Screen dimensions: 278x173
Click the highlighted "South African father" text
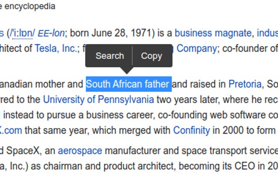click(129, 84)
